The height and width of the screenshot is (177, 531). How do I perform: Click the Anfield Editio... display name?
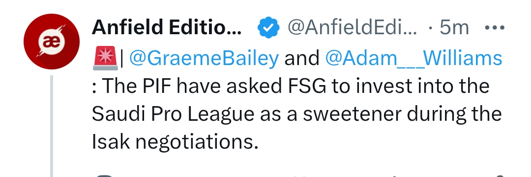click(167, 27)
